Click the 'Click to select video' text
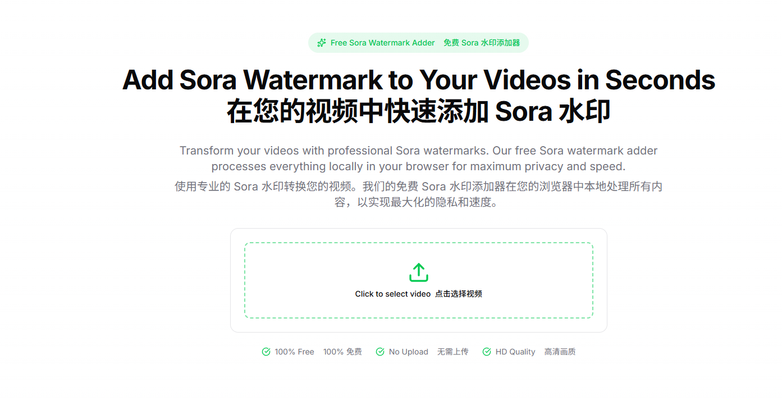 [393, 294]
